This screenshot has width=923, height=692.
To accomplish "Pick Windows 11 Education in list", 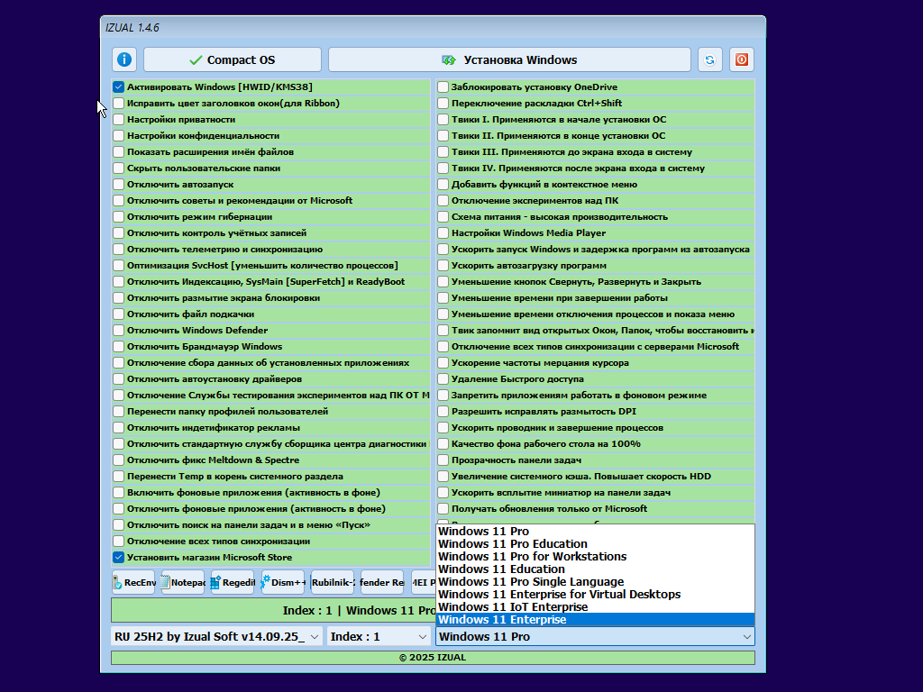I will tap(595, 569).
